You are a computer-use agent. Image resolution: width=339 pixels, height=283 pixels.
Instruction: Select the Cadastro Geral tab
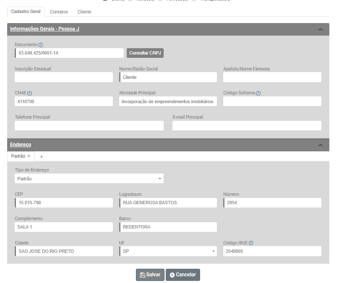(26, 12)
